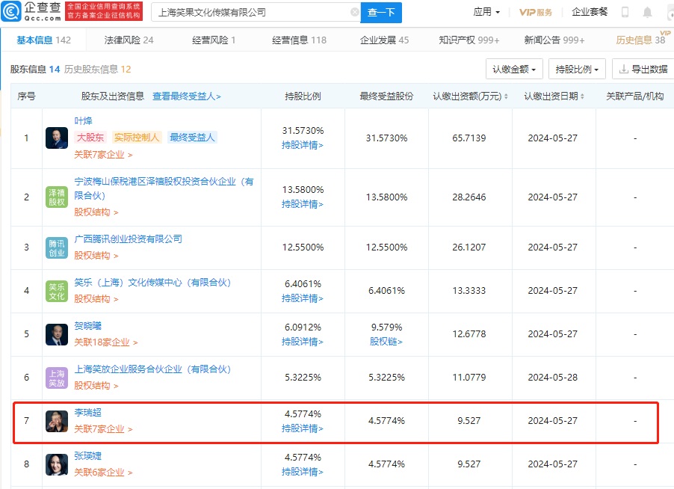674x489 pixels.
Task: Open shareholder 张瑛婕 name link
Action: [87, 456]
